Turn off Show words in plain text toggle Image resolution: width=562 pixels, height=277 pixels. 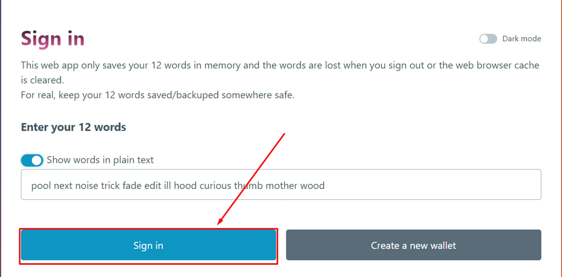point(32,160)
